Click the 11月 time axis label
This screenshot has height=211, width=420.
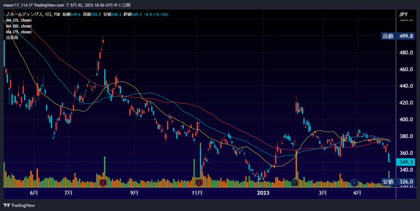click(197, 193)
